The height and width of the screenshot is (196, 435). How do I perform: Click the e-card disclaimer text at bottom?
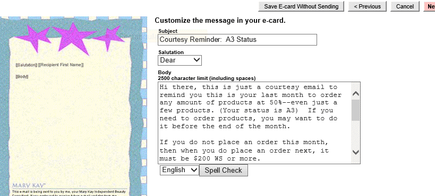click(70, 193)
